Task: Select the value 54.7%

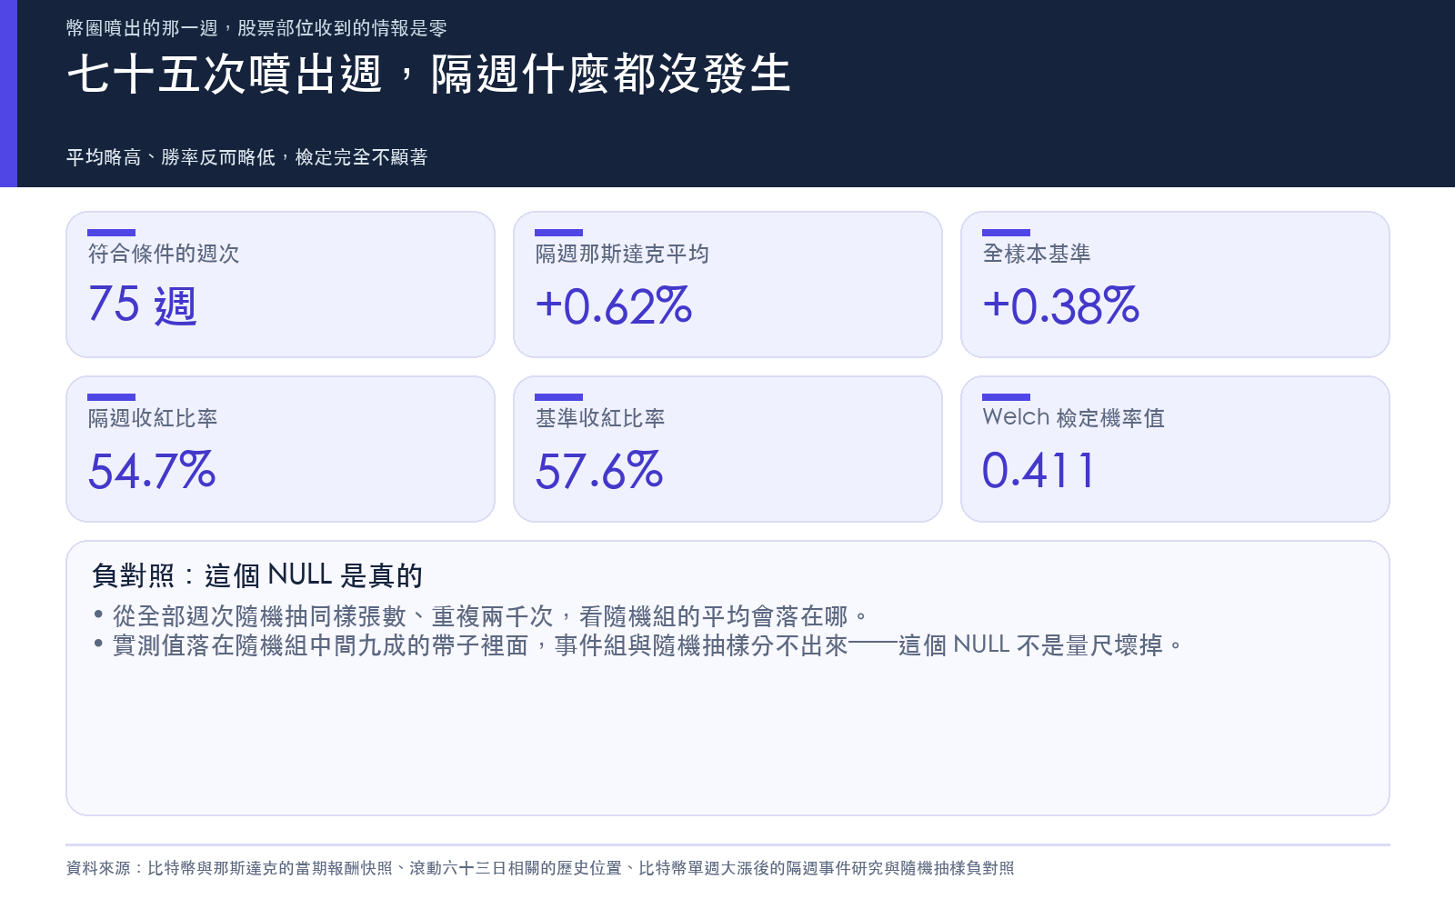Action: tap(152, 470)
